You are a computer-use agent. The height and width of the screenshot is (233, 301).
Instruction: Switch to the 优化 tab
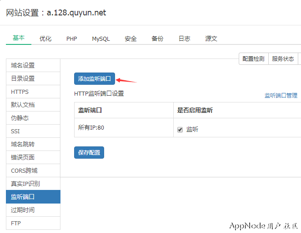(45, 39)
